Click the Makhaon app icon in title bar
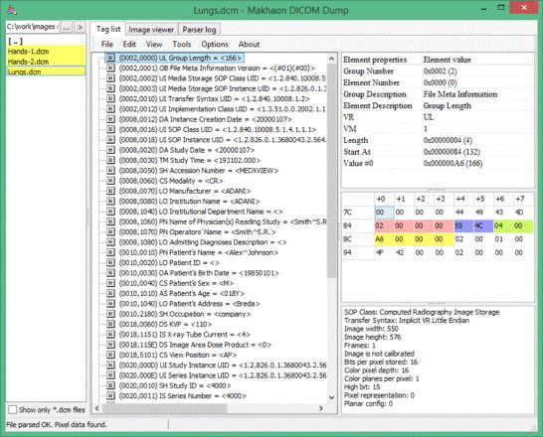Screen dimensions: 543x437 [x=12, y=10]
